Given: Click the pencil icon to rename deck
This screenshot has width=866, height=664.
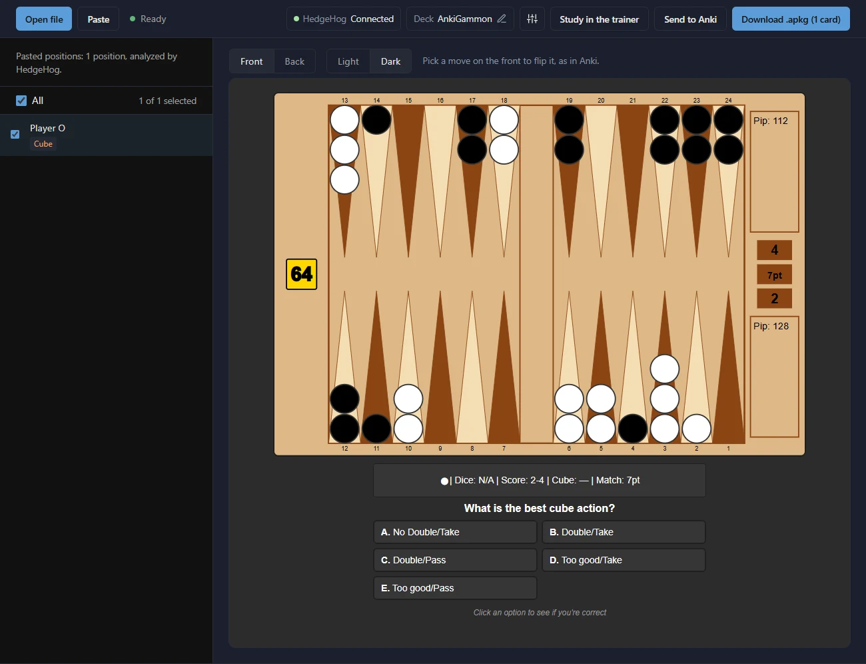Looking at the screenshot, I should point(502,19).
